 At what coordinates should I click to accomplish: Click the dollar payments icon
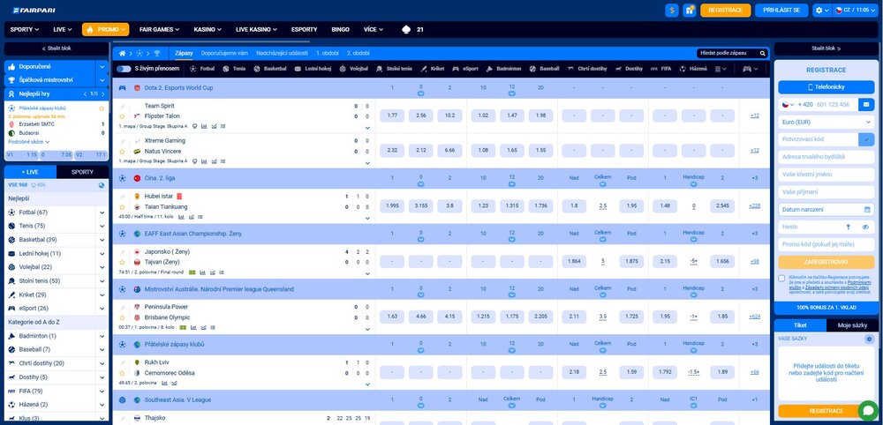point(672,11)
